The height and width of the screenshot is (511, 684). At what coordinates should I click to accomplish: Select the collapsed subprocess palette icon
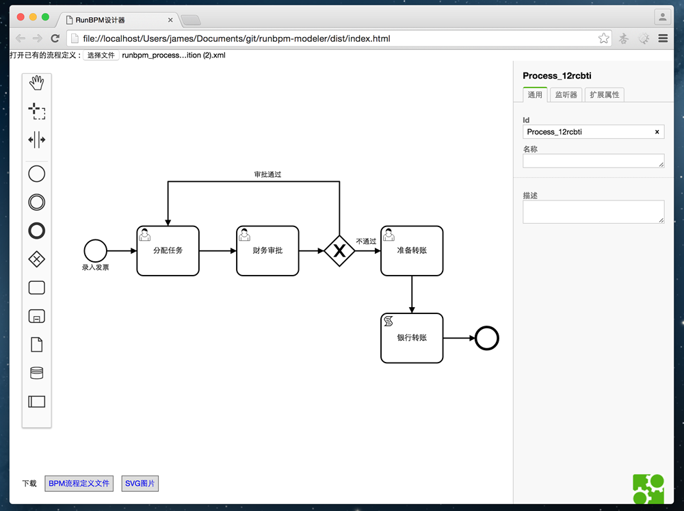37,316
